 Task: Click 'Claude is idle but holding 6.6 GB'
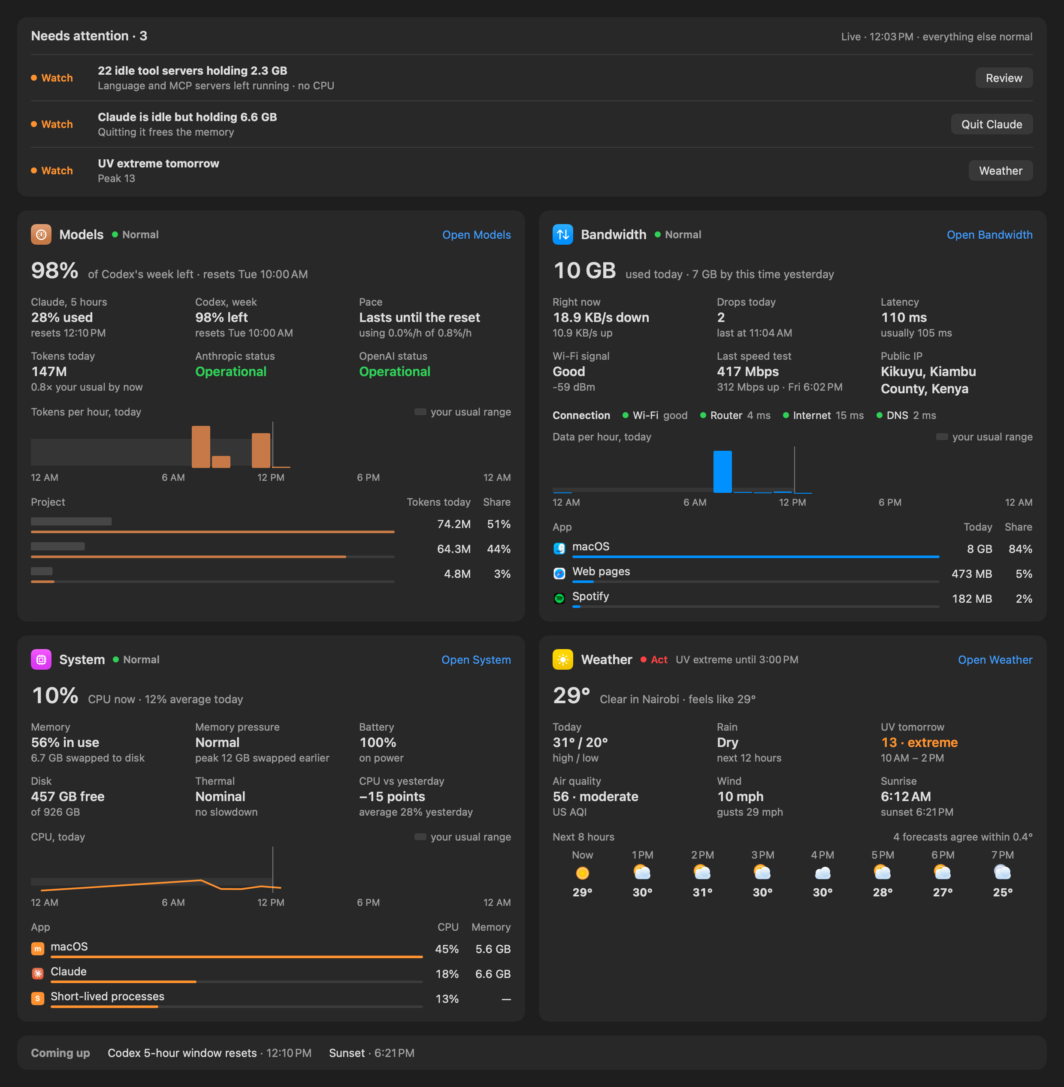[x=187, y=117]
